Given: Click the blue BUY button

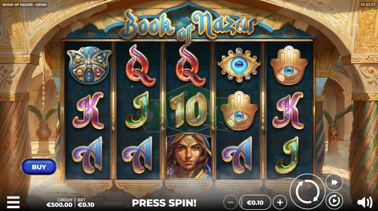Looking at the screenshot, I should pos(39,167).
